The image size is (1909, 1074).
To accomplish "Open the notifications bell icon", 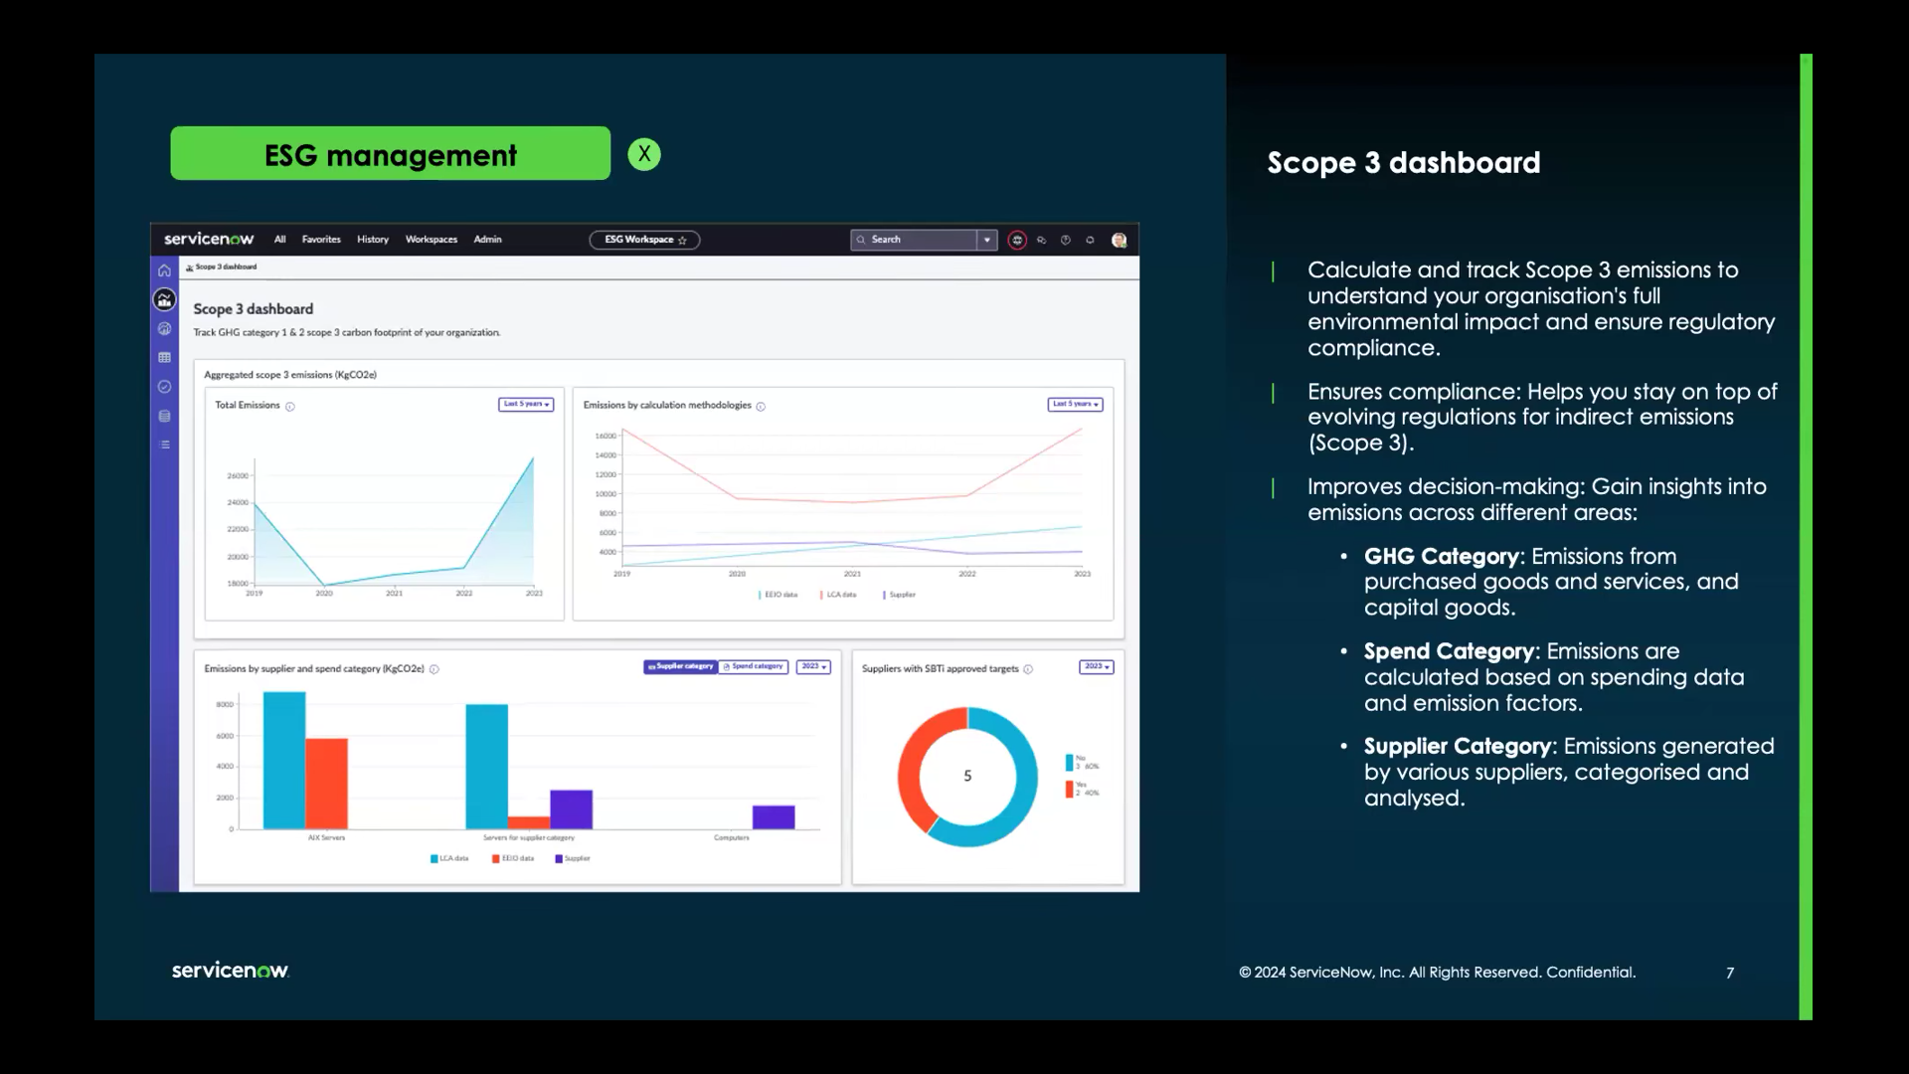I will (x=1090, y=240).
